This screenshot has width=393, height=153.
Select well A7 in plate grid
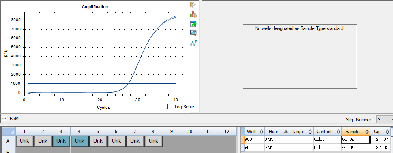(x=135, y=141)
